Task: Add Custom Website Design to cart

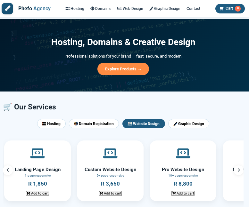Action: point(110,193)
